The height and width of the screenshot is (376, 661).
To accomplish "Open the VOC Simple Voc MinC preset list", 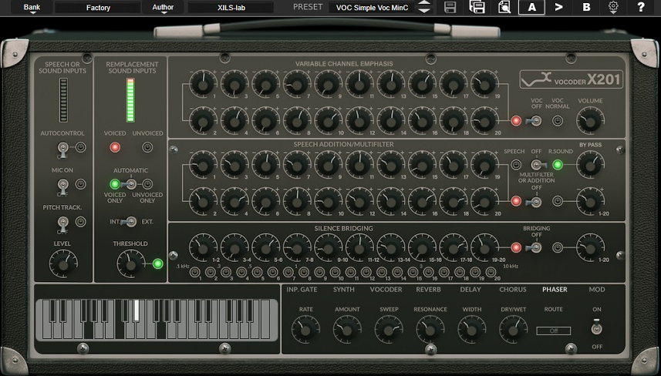I will coord(372,8).
